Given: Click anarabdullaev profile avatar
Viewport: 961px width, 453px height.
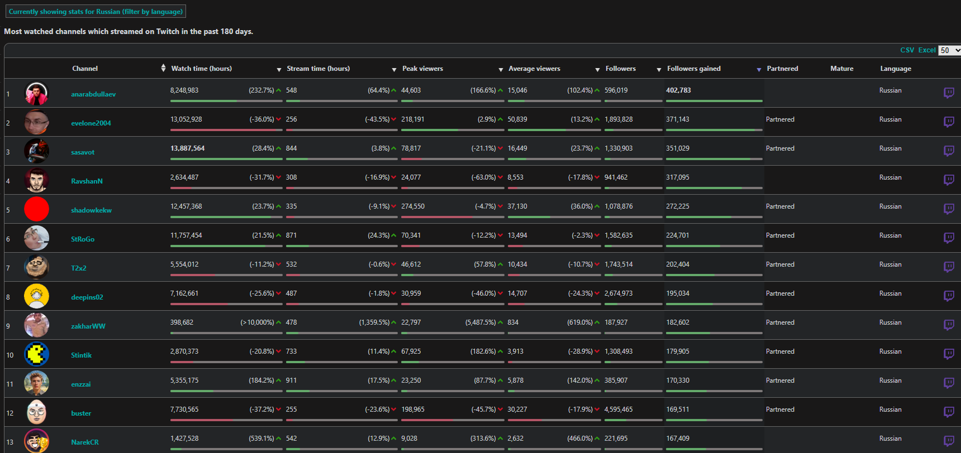Looking at the screenshot, I should pyautogui.click(x=36, y=93).
